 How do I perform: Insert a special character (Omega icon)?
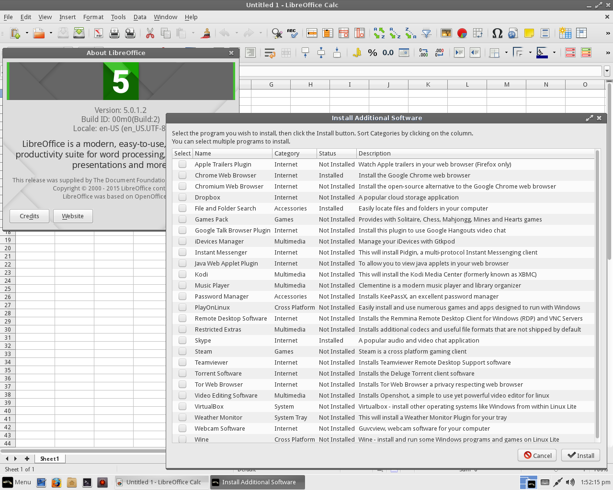point(498,33)
